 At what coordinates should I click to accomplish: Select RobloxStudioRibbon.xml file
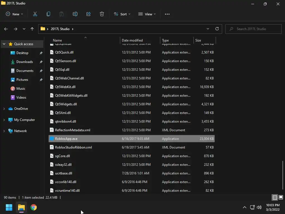[x=132, y=147]
